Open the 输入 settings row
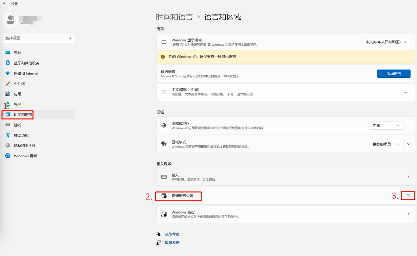 coord(285,177)
